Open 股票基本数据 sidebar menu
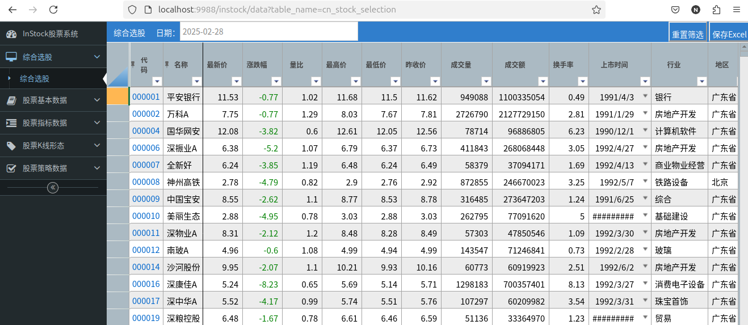 pos(53,100)
